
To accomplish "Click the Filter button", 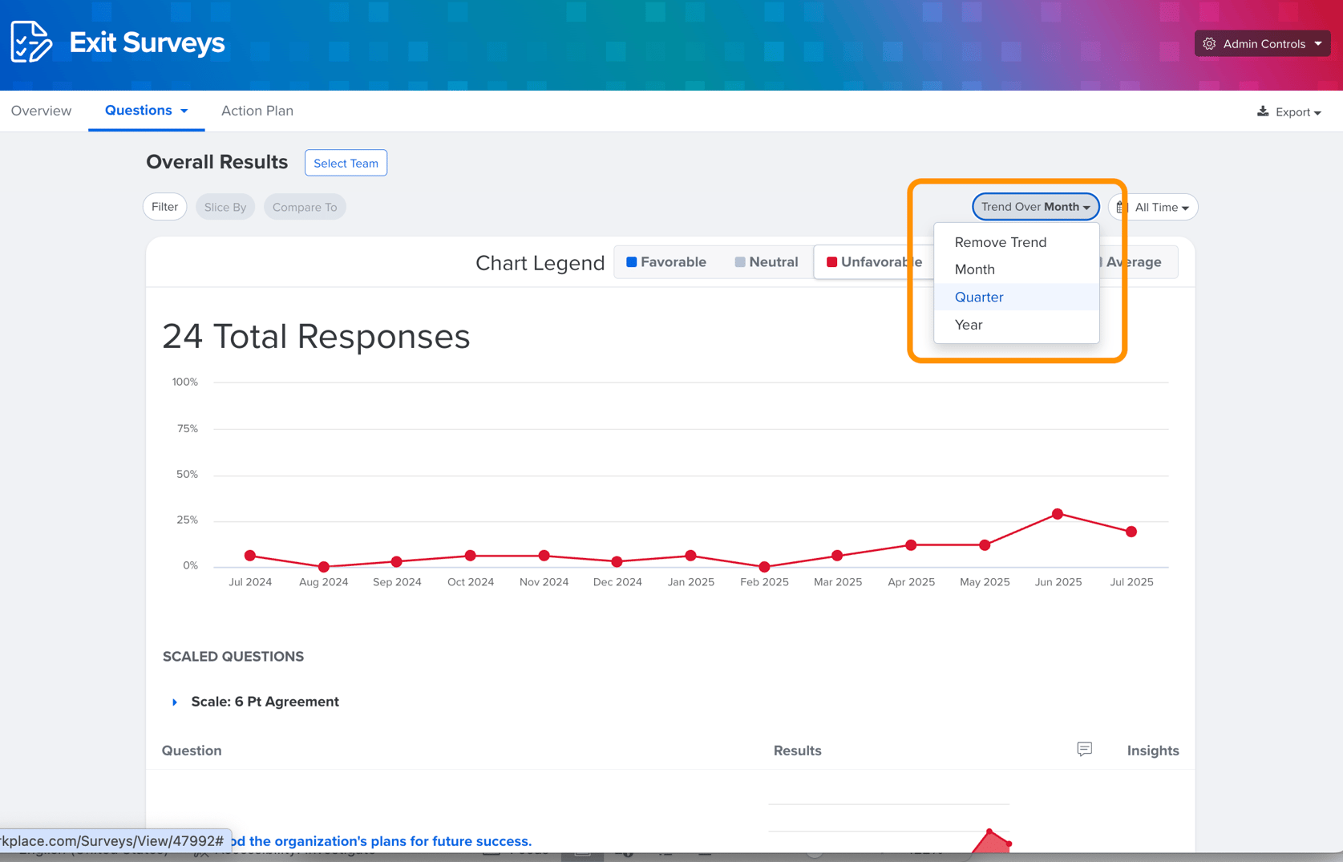I will [164, 207].
